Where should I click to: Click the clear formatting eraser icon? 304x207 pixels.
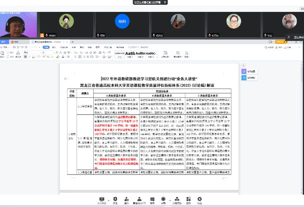65,52
